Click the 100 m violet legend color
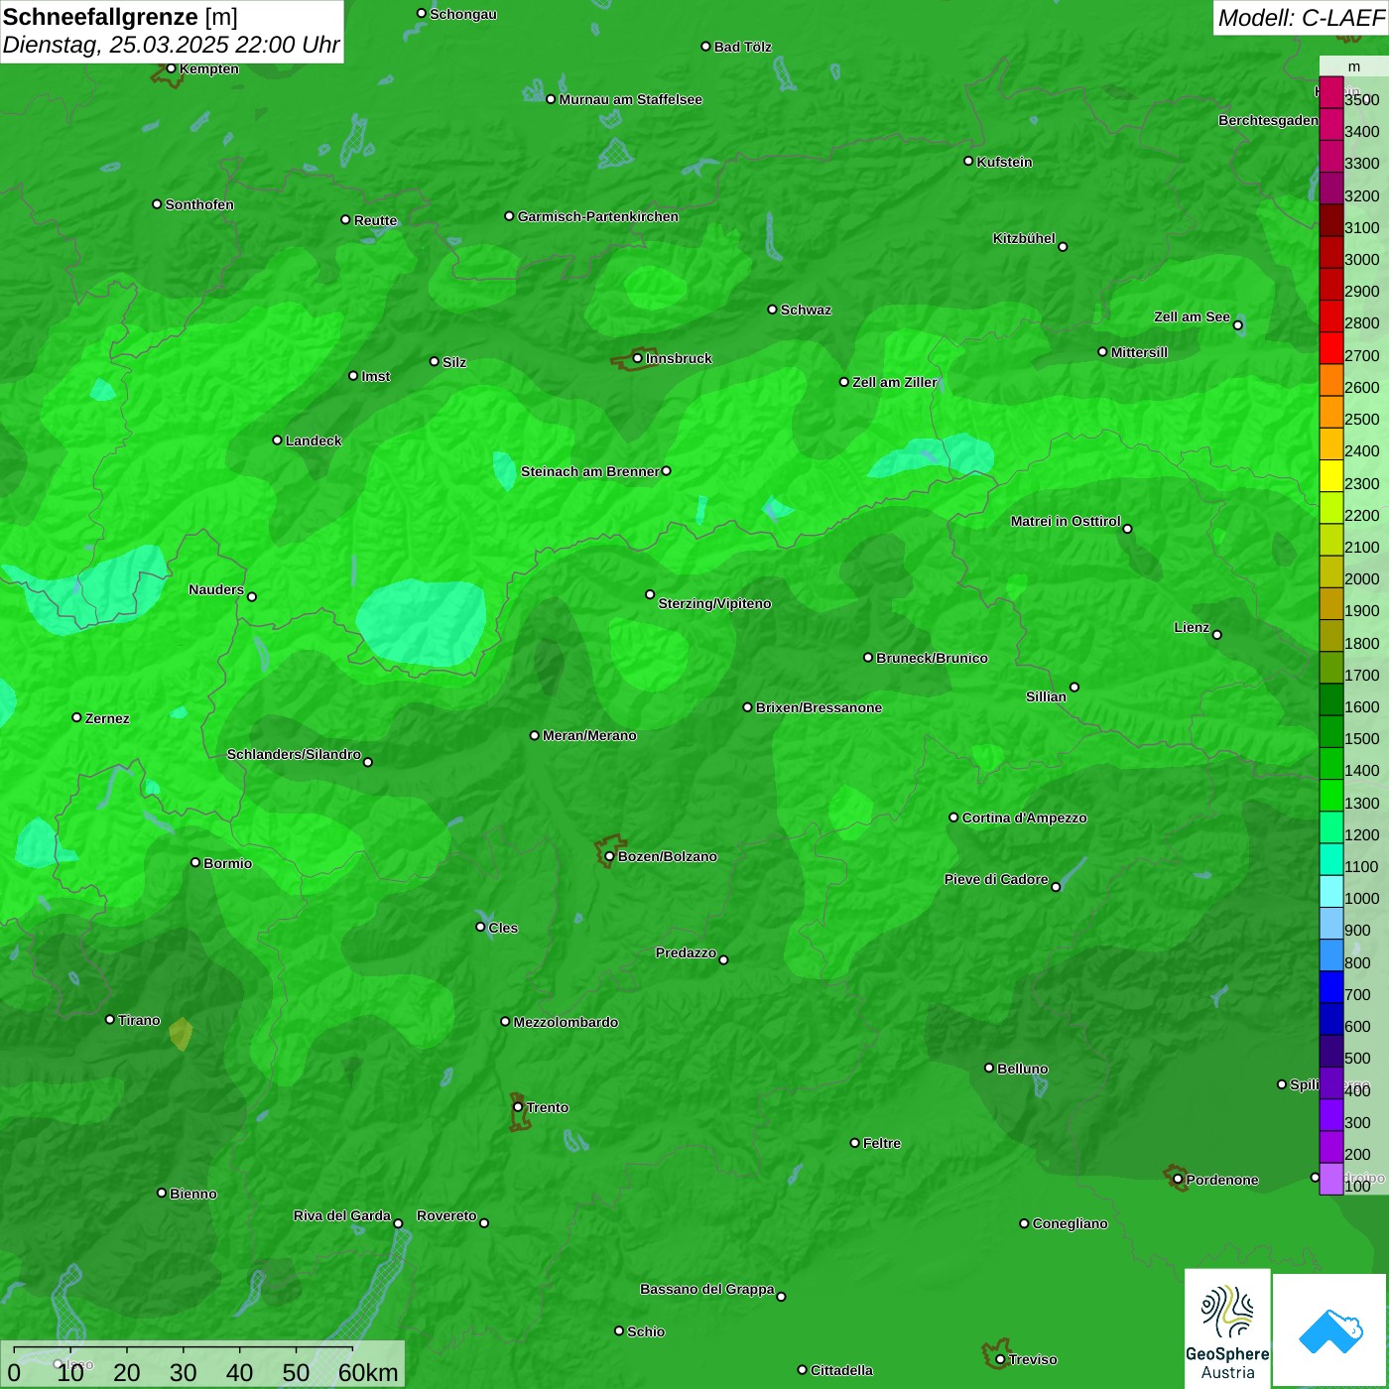Screen dimensions: 1389x1389 coord(1330,1178)
